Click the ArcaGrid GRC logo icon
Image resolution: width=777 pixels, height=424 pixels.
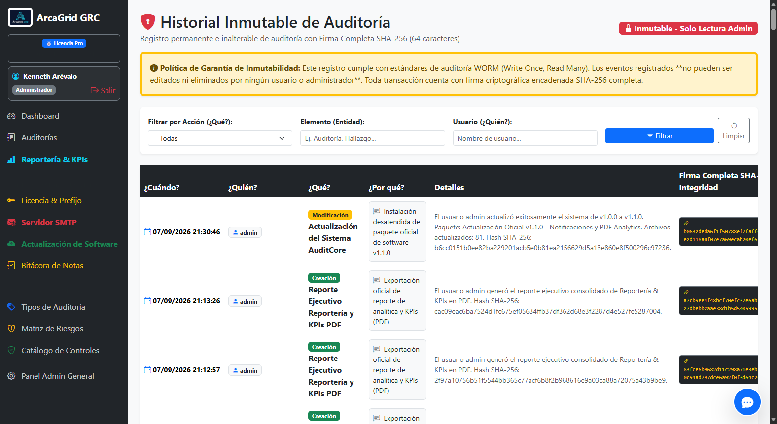tap(20, 17)
